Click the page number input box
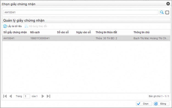The image size is (172, 108). point(27,96)
